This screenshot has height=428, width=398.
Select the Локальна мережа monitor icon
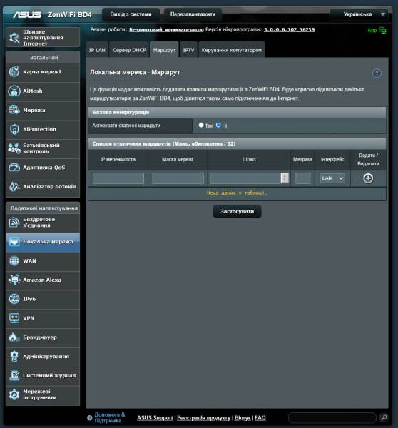(x=14, y=242)
